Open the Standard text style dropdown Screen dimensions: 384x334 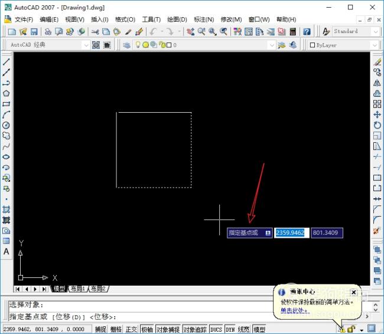[376, 31]
